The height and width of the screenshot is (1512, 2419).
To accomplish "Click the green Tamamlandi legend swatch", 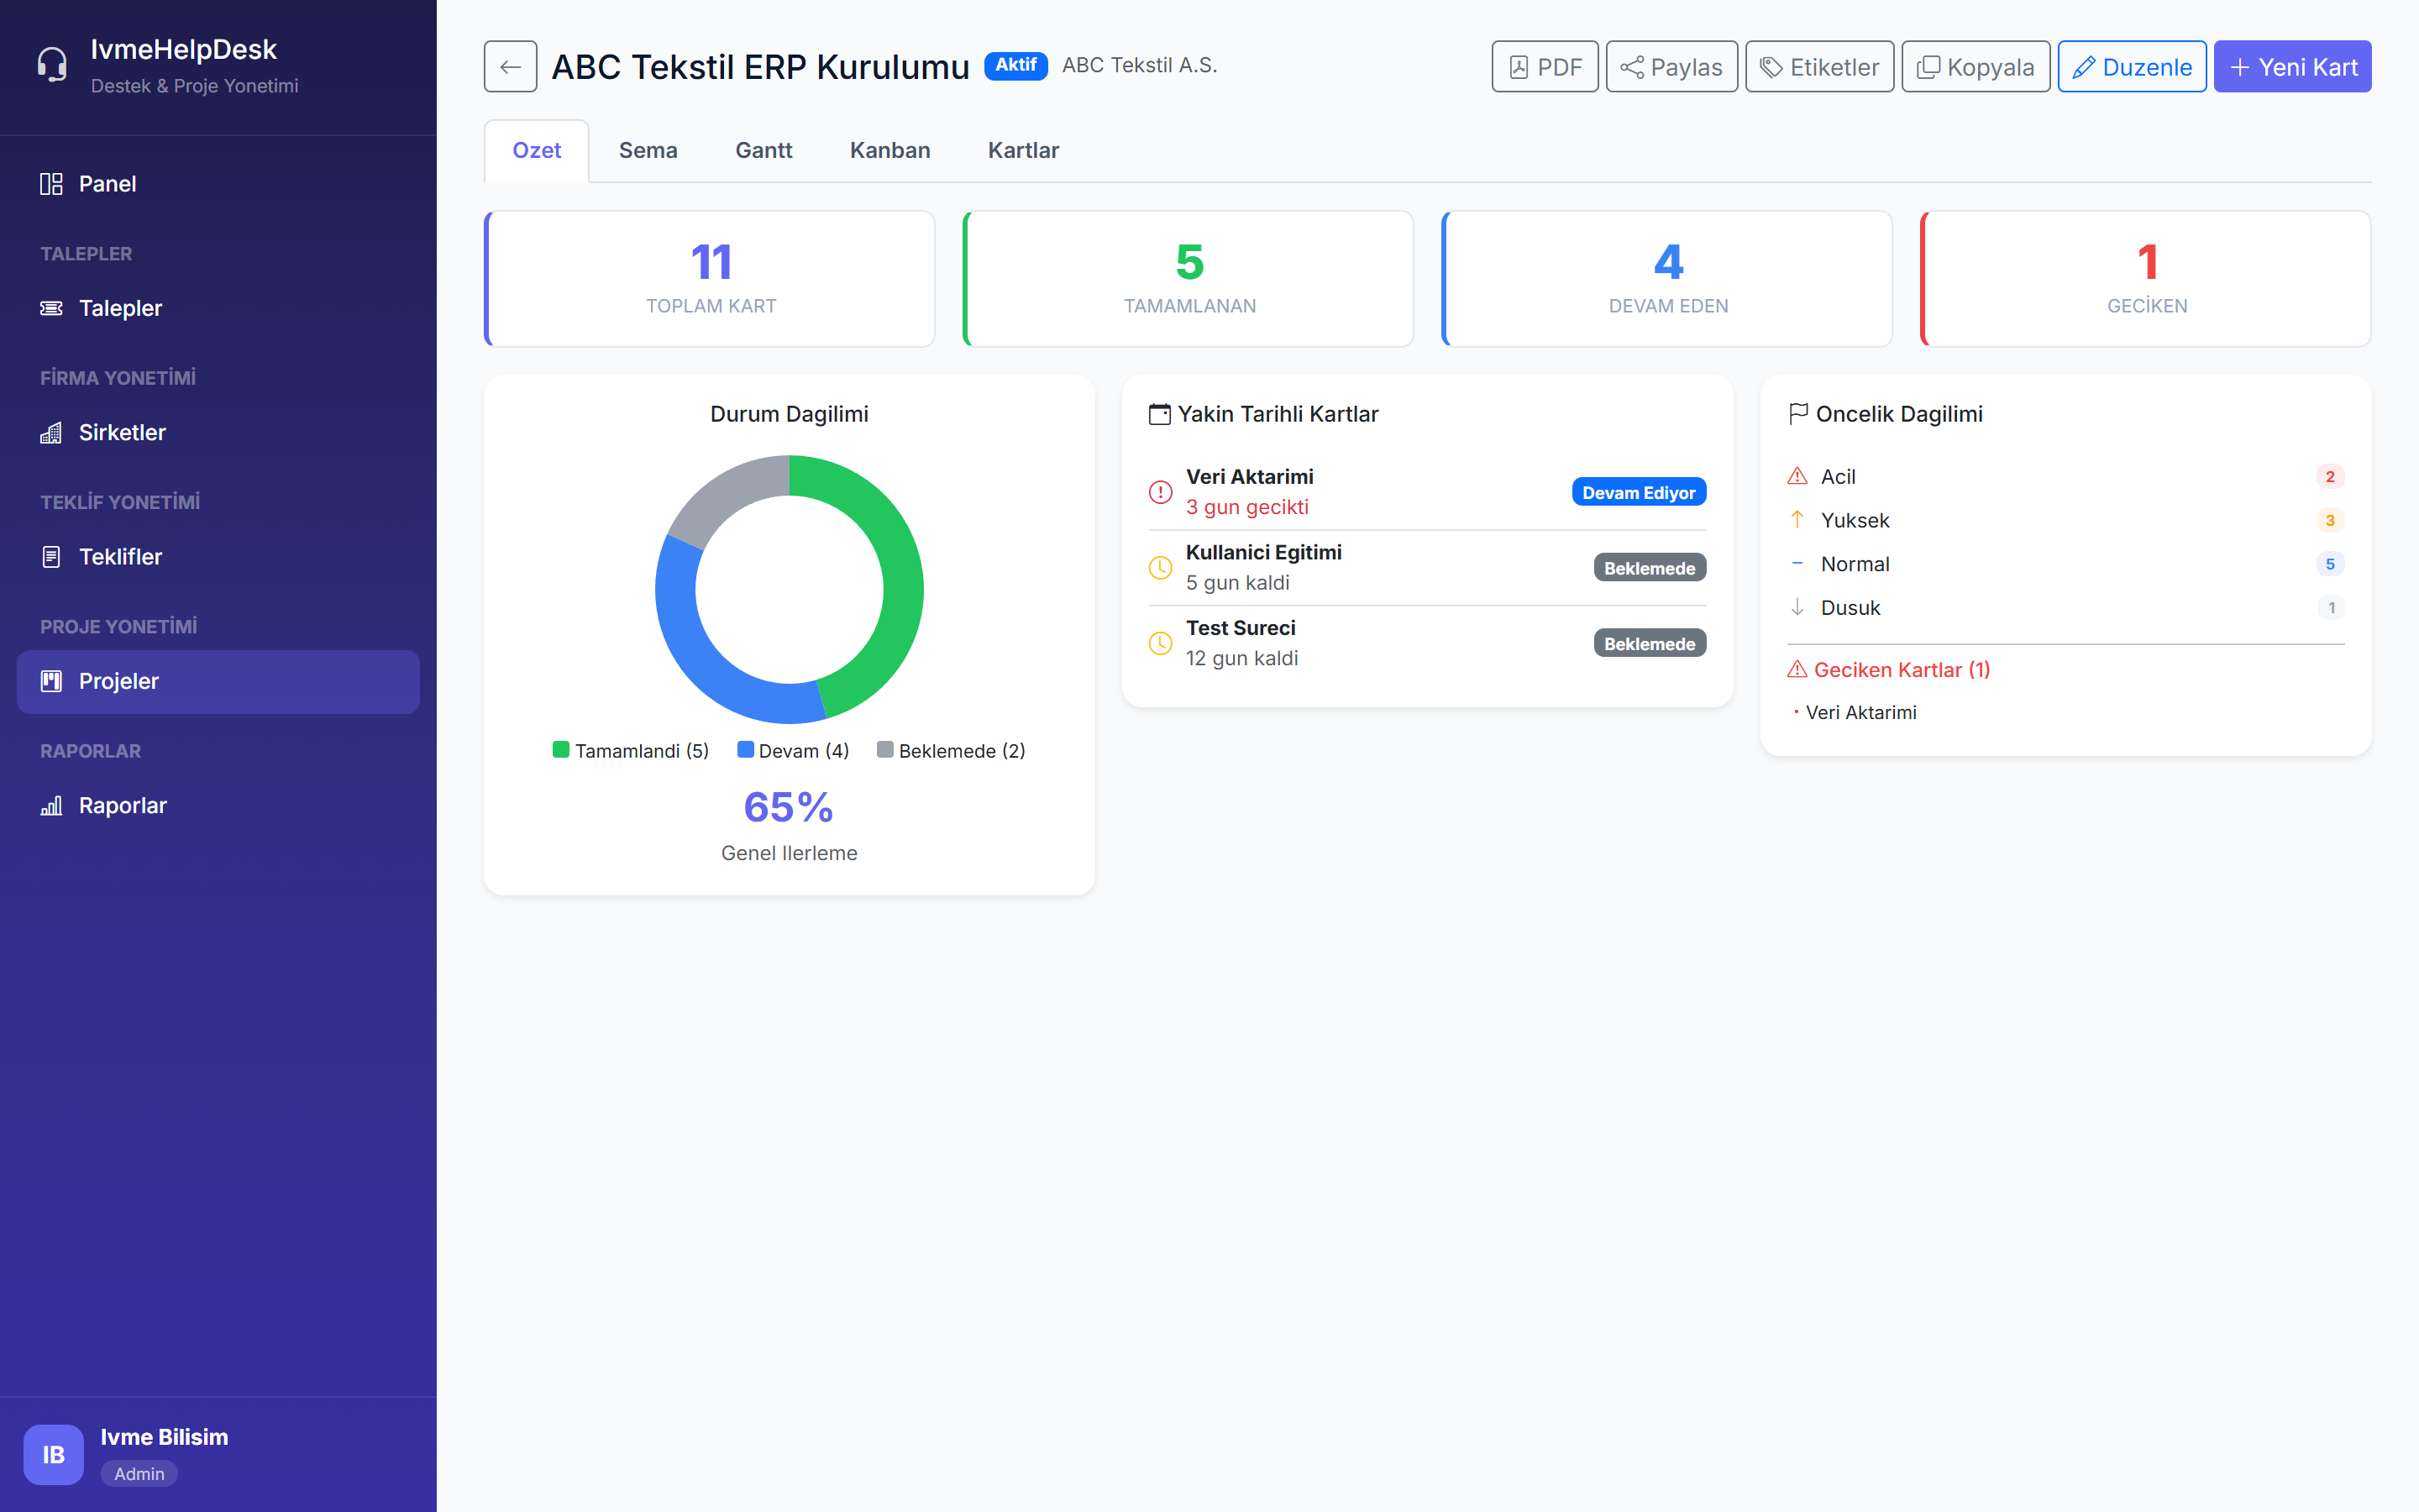I will click(x=561, y=750).
